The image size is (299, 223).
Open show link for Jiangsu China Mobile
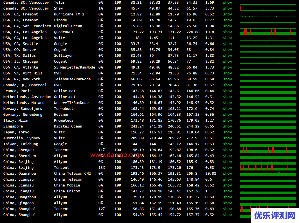pyautogui.click(x=227, y=185)
